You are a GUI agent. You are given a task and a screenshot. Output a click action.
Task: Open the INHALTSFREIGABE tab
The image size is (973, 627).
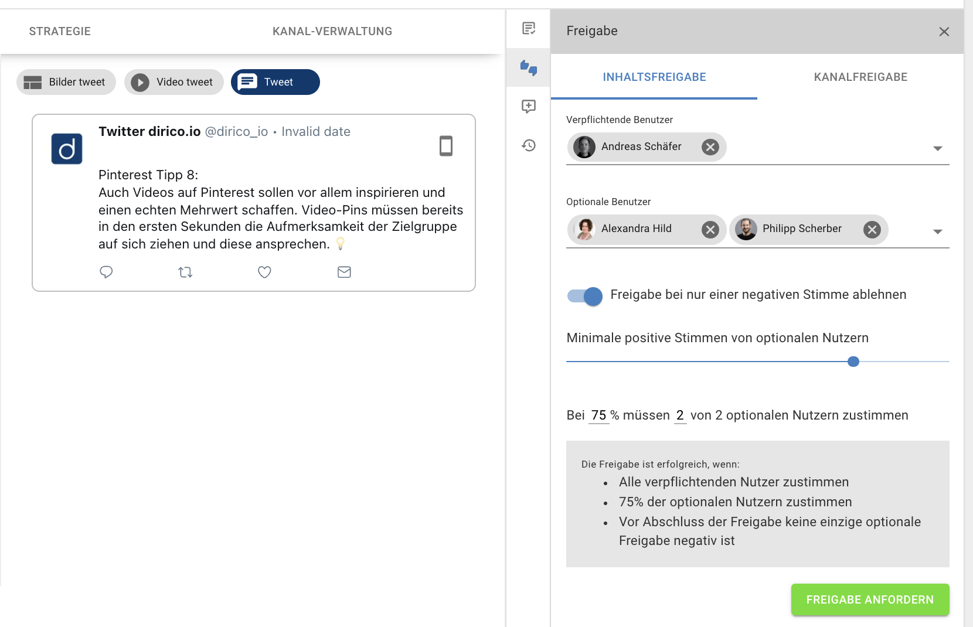tap(654, 77)
